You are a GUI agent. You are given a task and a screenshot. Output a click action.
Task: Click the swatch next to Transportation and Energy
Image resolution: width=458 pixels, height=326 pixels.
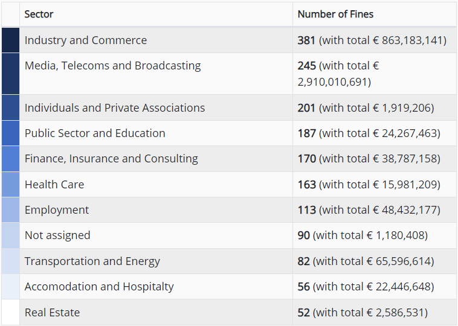(x=11, y=261)
